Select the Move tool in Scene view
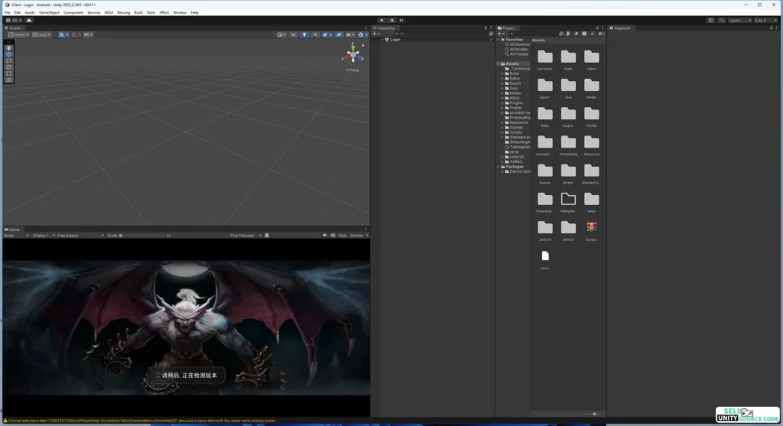Image resolution: width=783 pixels, height=426 pixels. click(8, 54)
